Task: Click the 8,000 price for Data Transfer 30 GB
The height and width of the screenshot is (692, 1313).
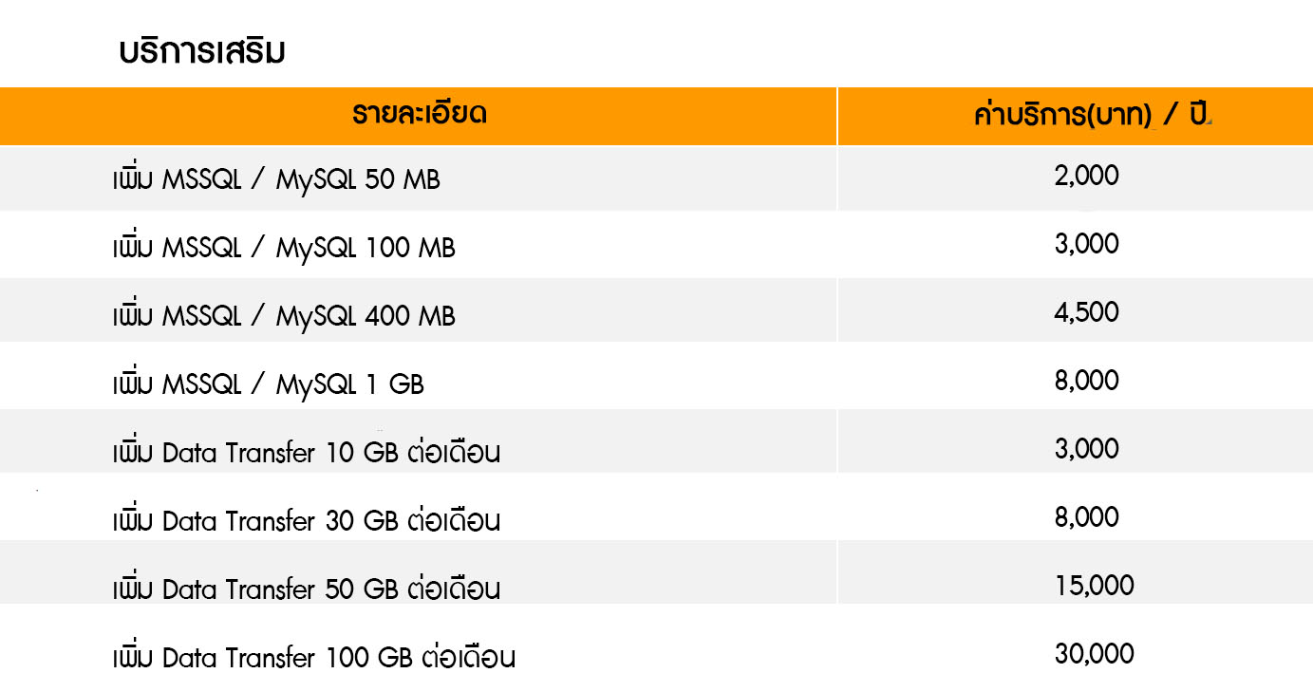Action: tap(1087, 517)
